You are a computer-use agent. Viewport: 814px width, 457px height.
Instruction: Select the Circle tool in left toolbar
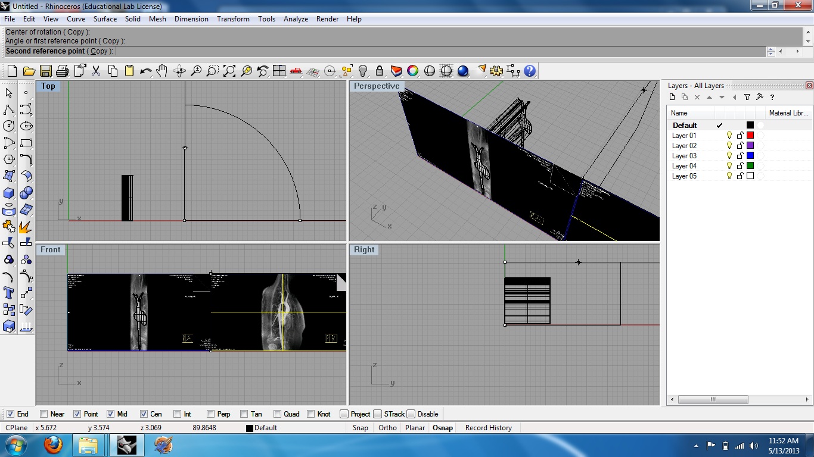(9, 126)
